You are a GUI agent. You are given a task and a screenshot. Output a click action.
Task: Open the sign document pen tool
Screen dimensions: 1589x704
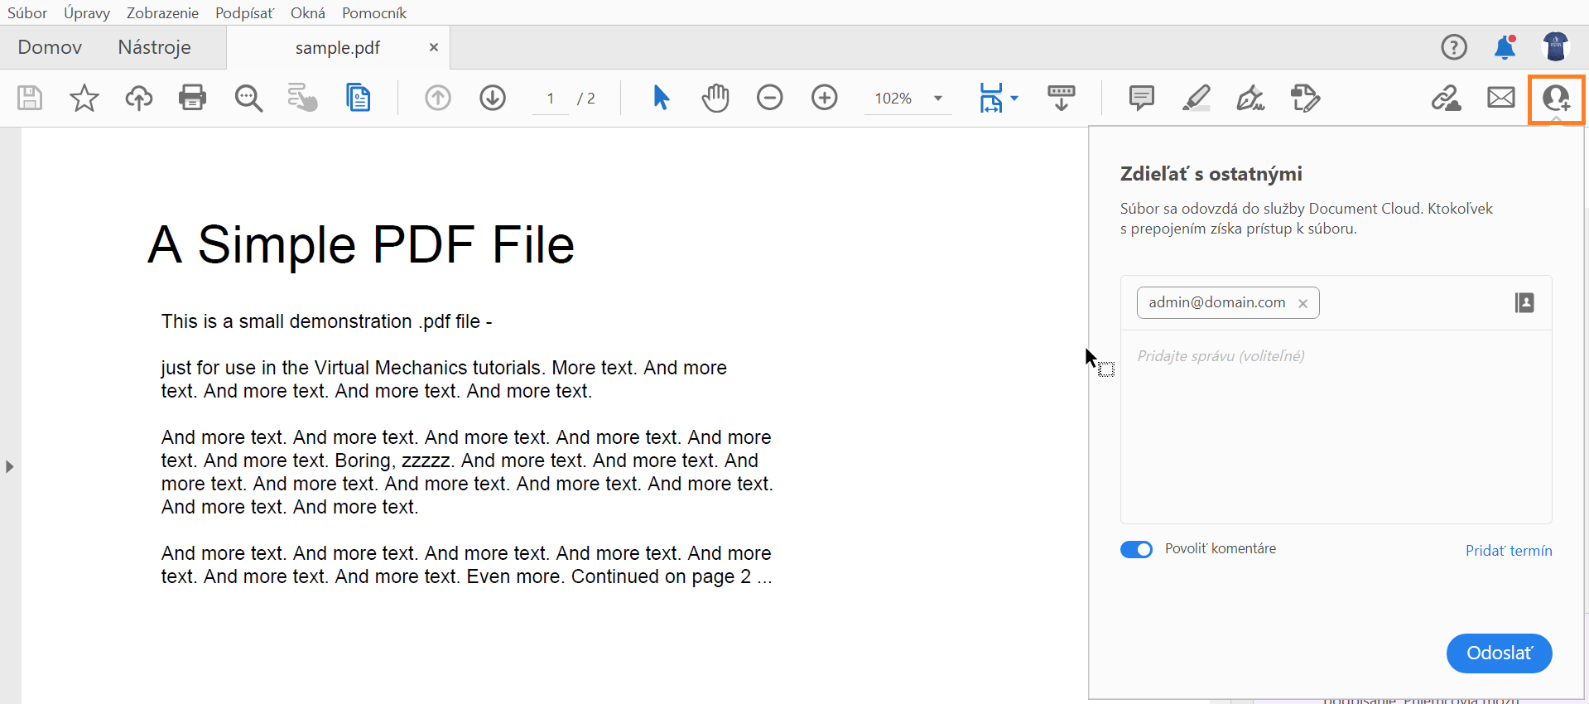[1251, 98]
